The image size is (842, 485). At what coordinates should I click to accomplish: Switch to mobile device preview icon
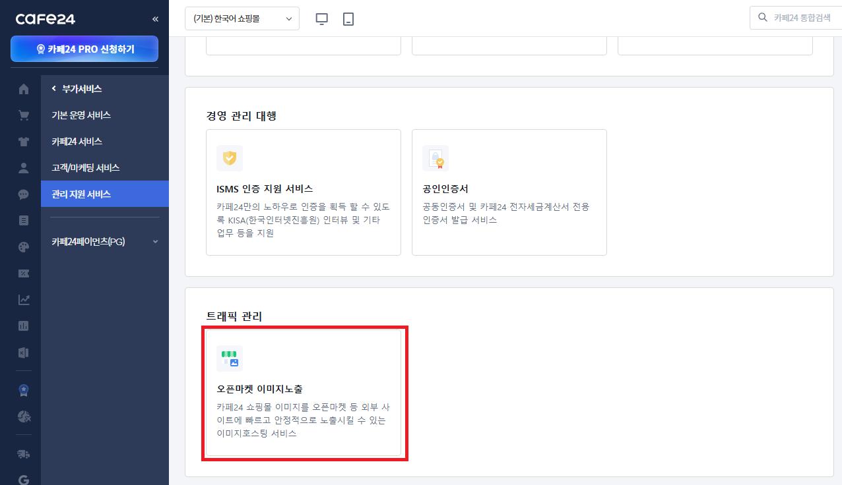coord(348,19)
